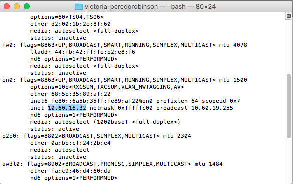Click the awdl0 interface label

[11, 164]
